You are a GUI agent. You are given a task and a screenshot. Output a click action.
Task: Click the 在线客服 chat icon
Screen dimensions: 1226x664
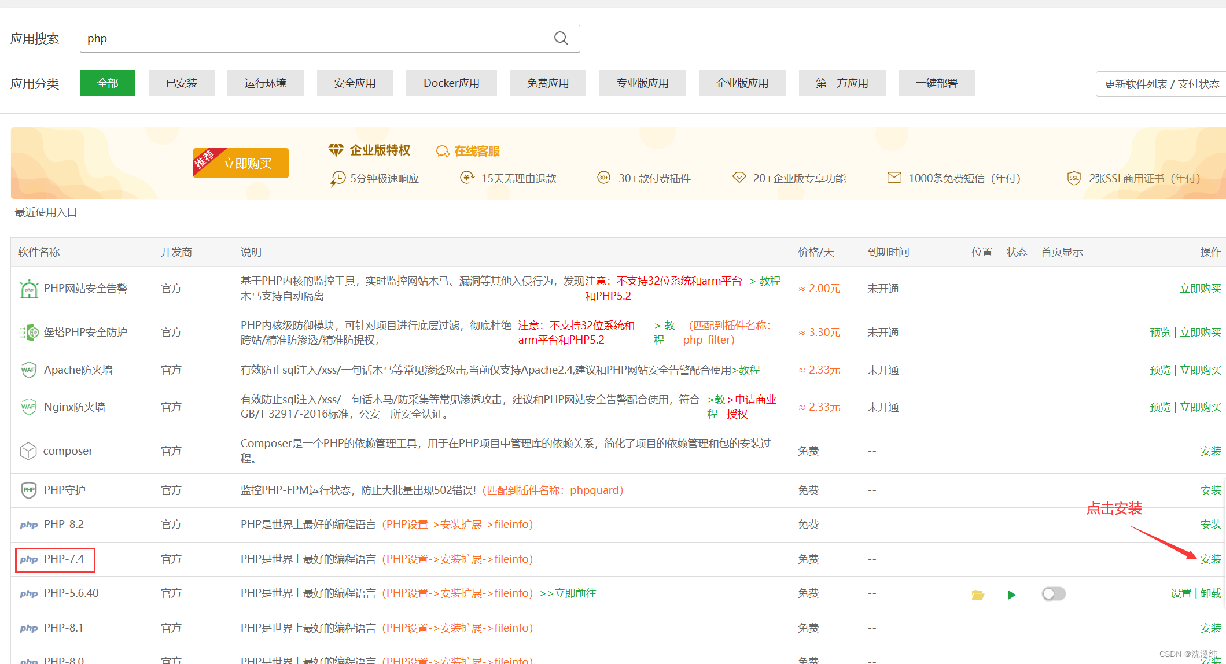(x=443, y=152)
